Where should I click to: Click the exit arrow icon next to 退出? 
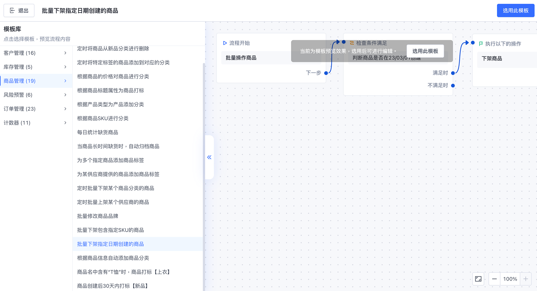tap(12, 11)
